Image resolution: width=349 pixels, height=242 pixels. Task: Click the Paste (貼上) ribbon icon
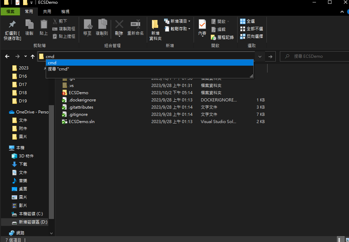pos(43,27)
